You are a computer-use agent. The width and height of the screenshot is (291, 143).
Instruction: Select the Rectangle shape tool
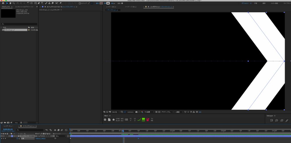36,3
